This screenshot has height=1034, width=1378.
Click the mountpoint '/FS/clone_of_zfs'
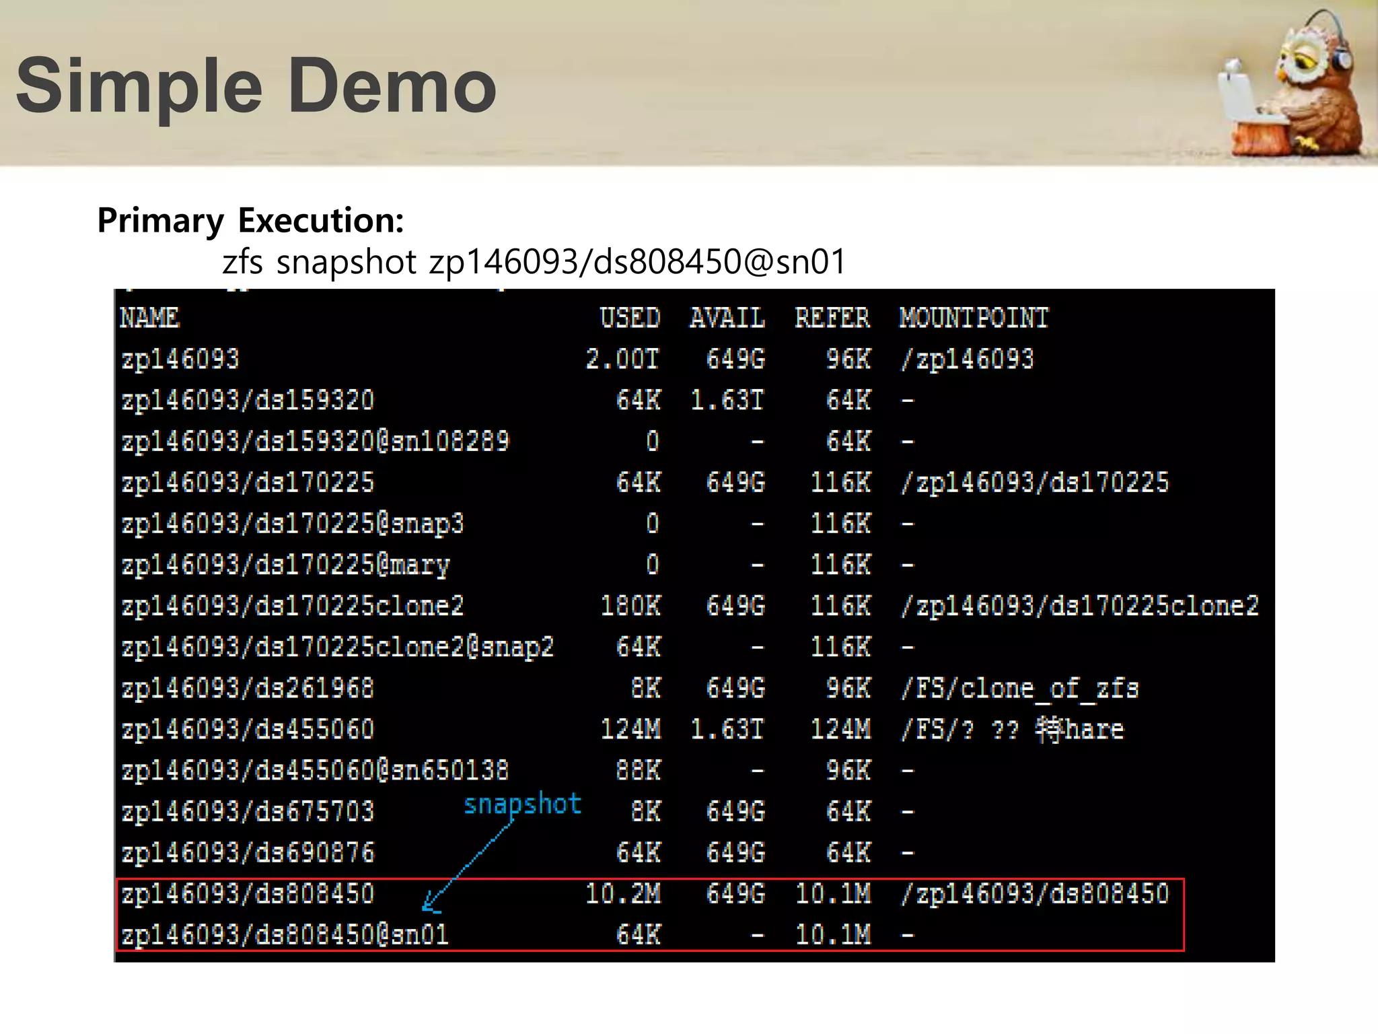click(x=1019, y=688)
